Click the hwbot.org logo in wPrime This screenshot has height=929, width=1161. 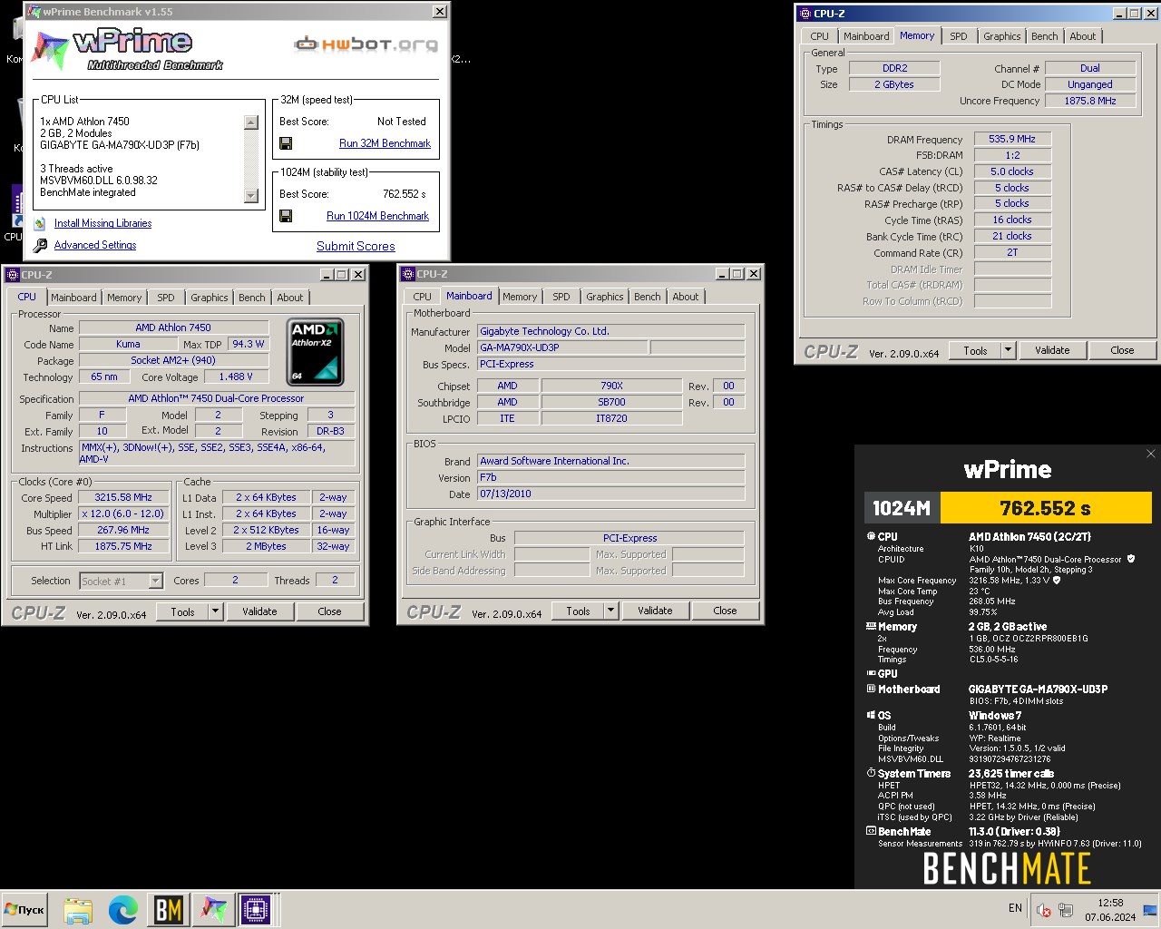point(366,44)
